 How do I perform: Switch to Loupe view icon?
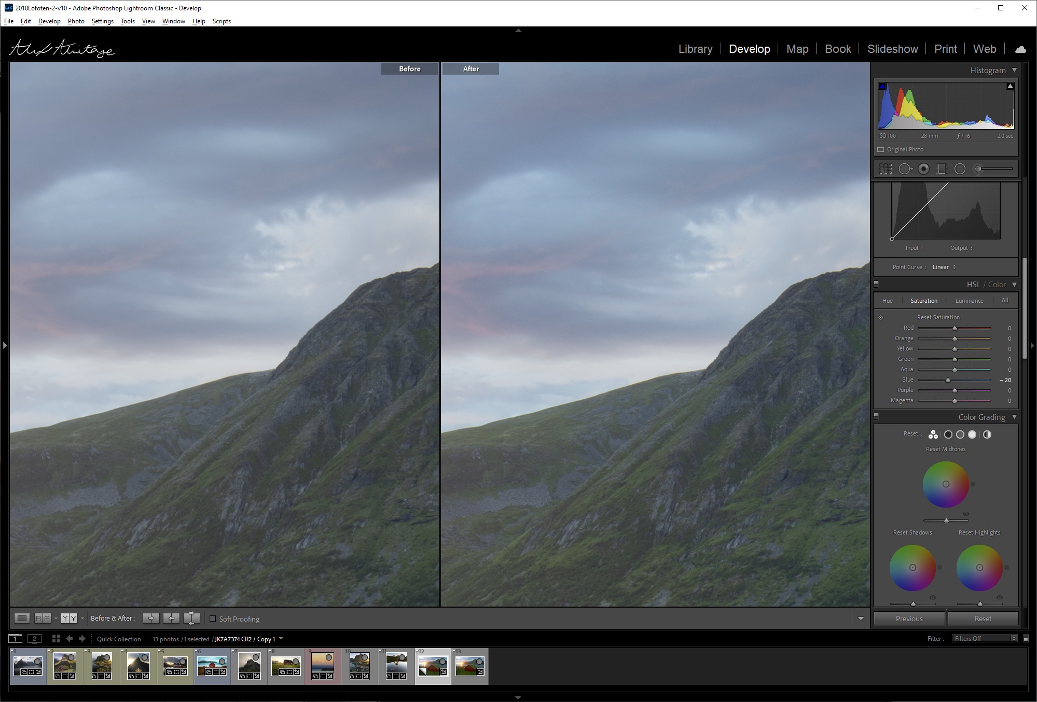tap(22, 618)
